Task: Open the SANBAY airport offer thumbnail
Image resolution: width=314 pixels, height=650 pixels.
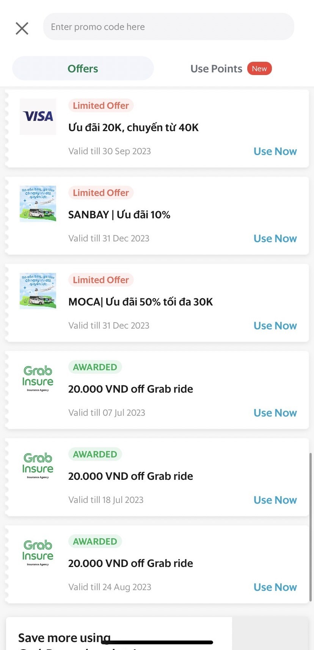Action: click(38, 204)
